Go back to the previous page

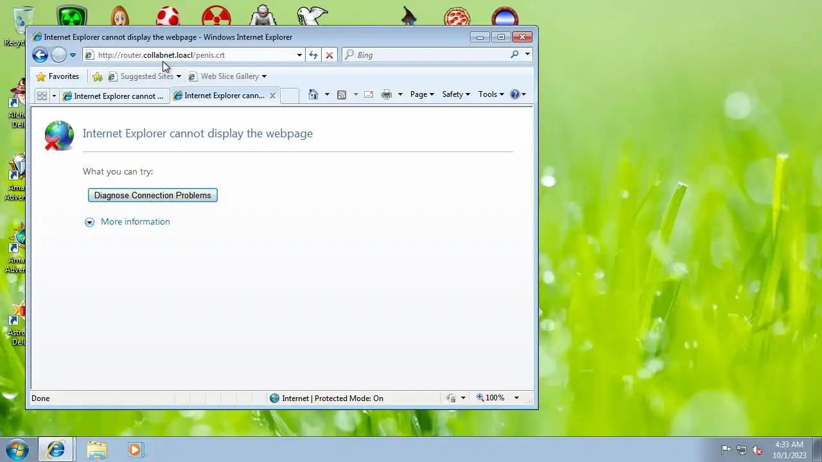[x=40, y=55]
